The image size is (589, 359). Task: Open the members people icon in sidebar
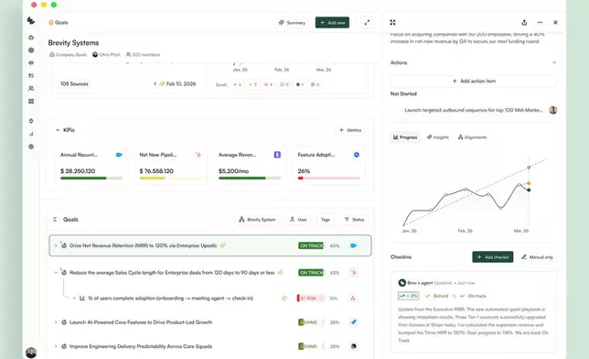coord(31,89)
